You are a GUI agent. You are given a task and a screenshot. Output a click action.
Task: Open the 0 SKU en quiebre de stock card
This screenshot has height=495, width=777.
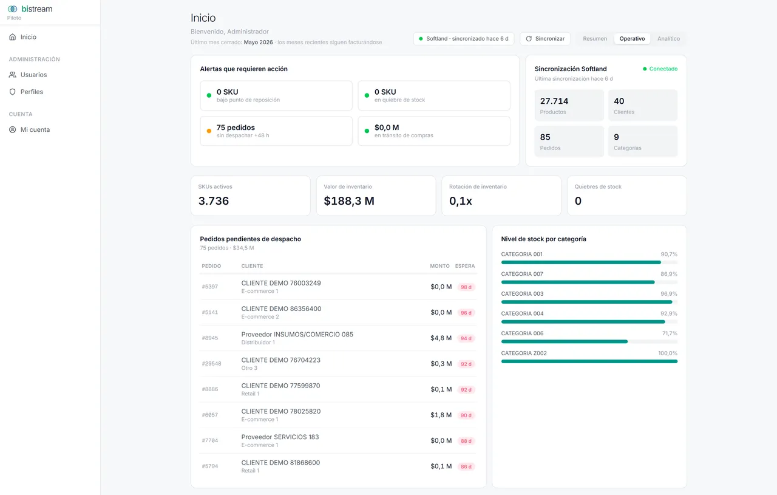click(x=434, y=95)
